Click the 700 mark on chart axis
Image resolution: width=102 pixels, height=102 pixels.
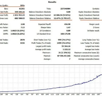click(x=27, y=94)
